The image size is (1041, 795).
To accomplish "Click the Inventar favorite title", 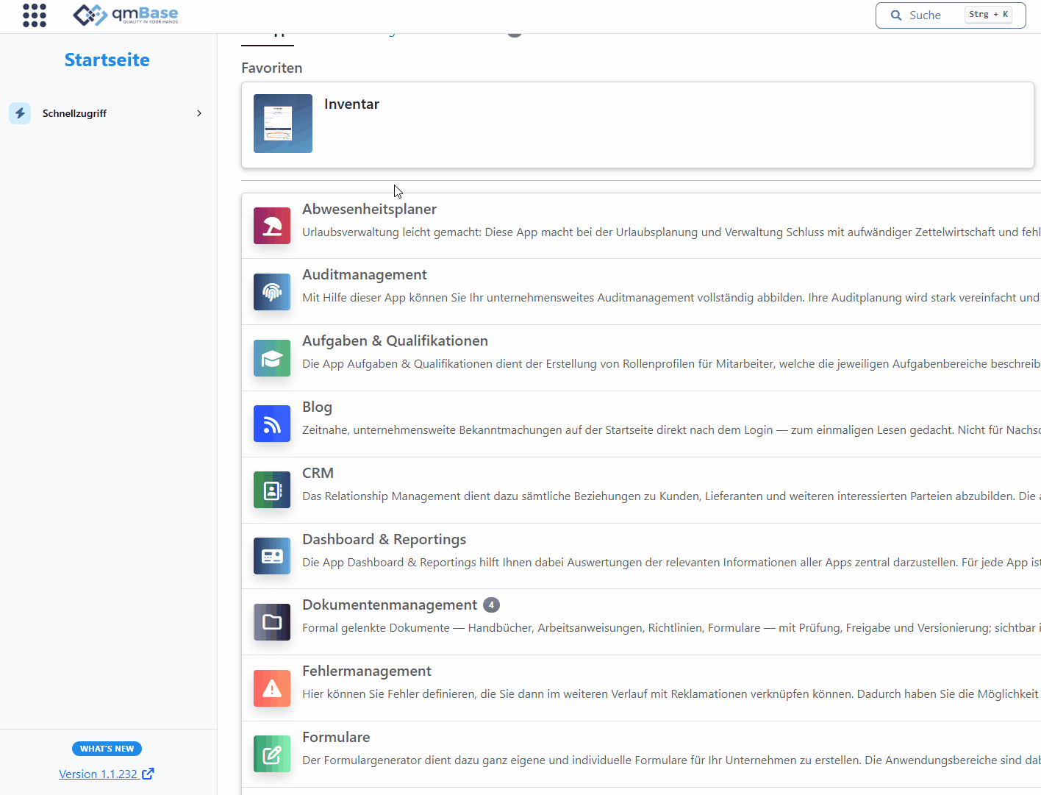I will point(351,104).
